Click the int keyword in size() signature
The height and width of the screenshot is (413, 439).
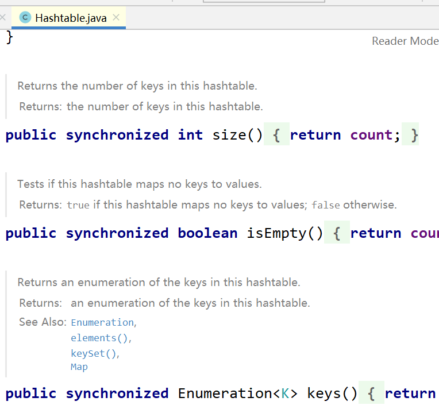(x=190, y=135)
